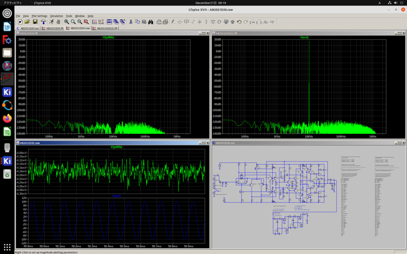This screenshot has width=407, height=254.
Task: Zoom to fit using the red-crossed magnifier icon
Action: click(86, 22)
